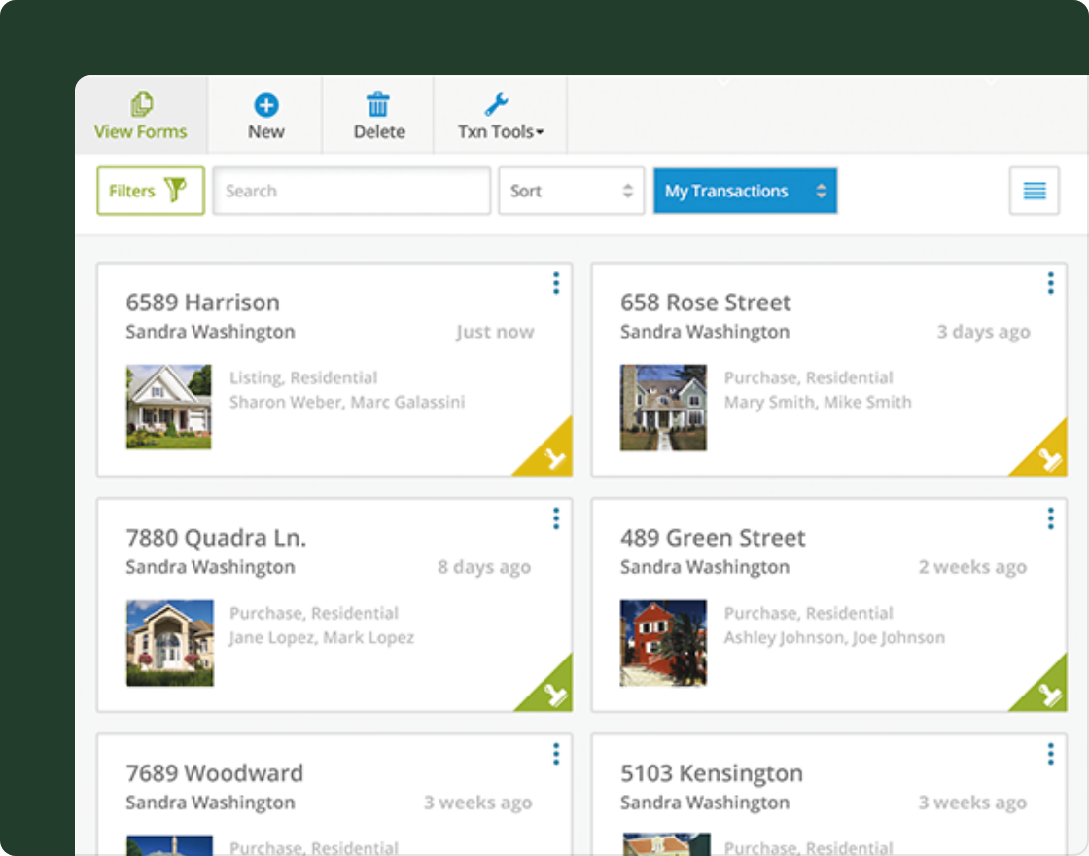The width and height of the screenshot is (1089, 856).
Task: Click 'Sandra Washington' under 7689 Woodward
Action: [210, 803]
